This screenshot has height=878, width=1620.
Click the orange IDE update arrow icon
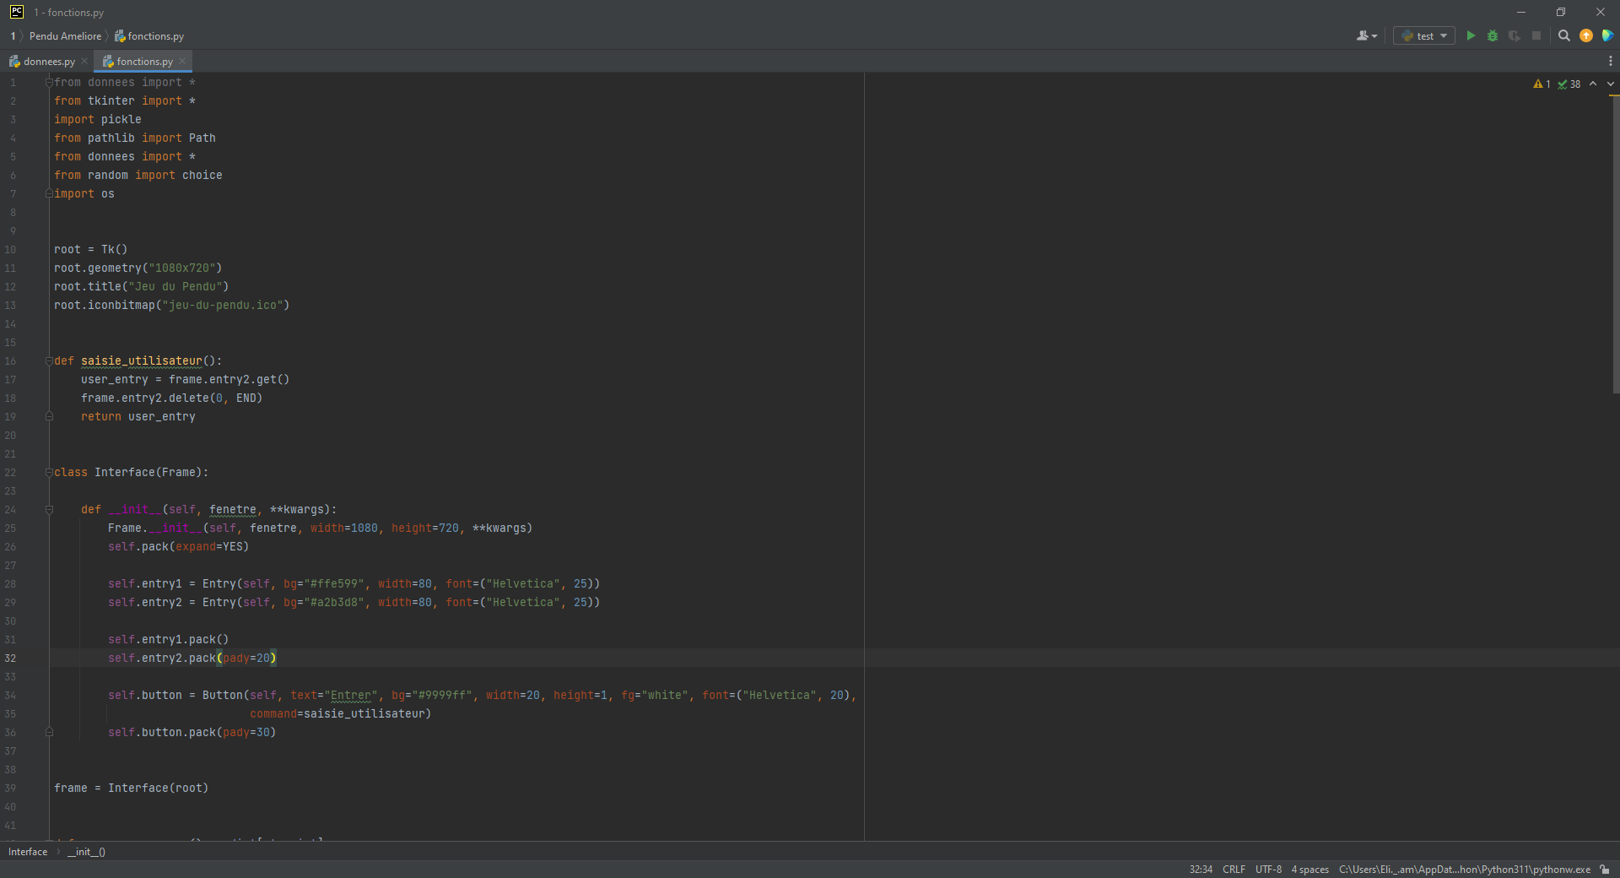[x=1586, y=35]
